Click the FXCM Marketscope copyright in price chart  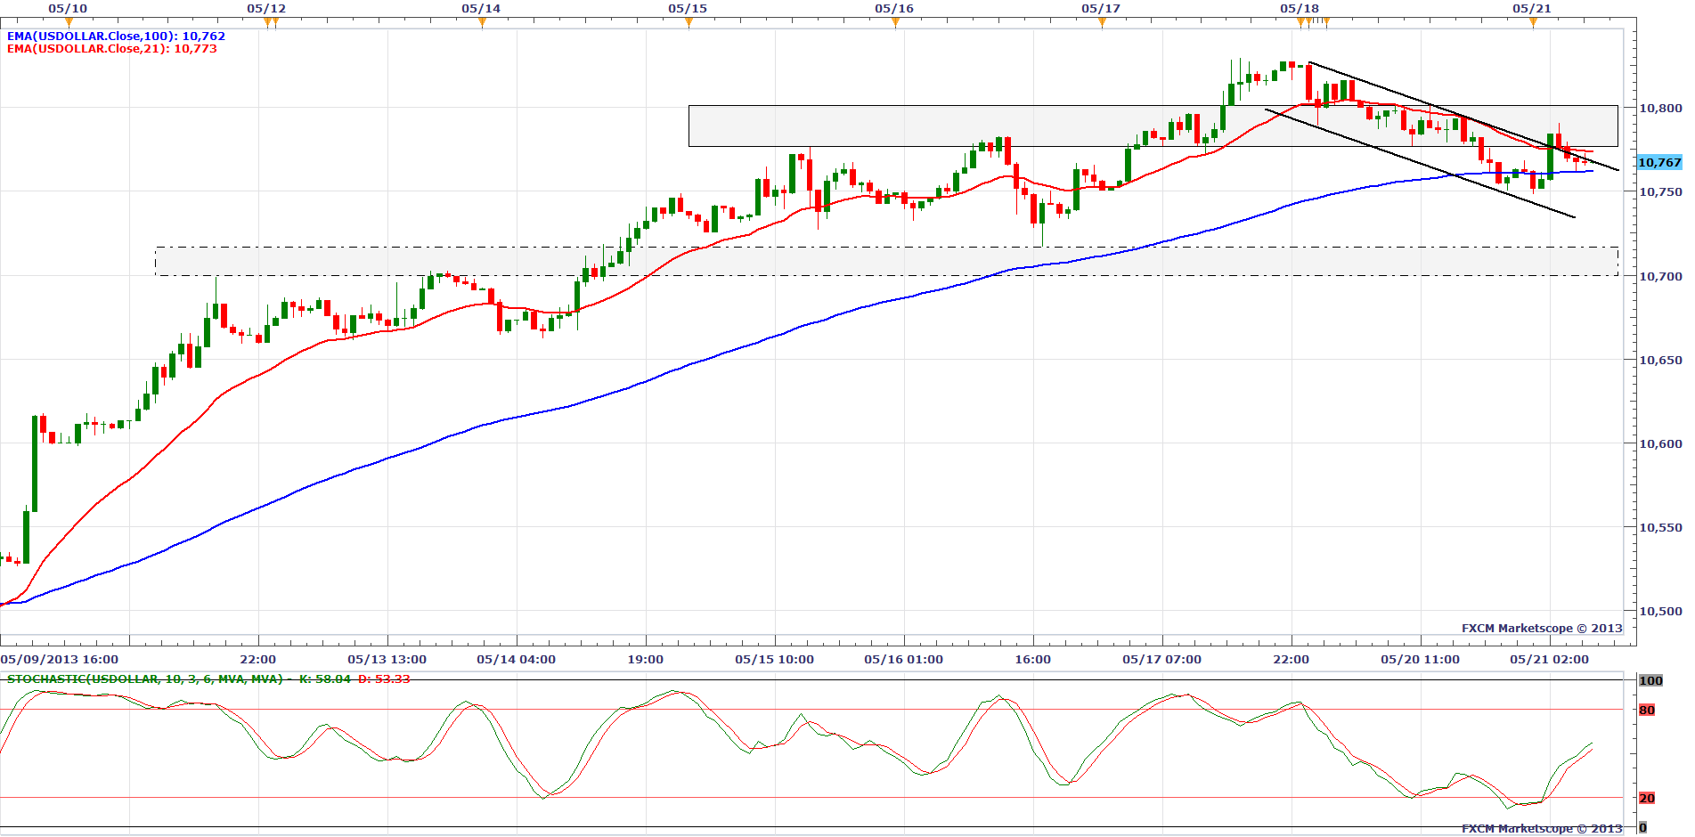pos(1542,629)
